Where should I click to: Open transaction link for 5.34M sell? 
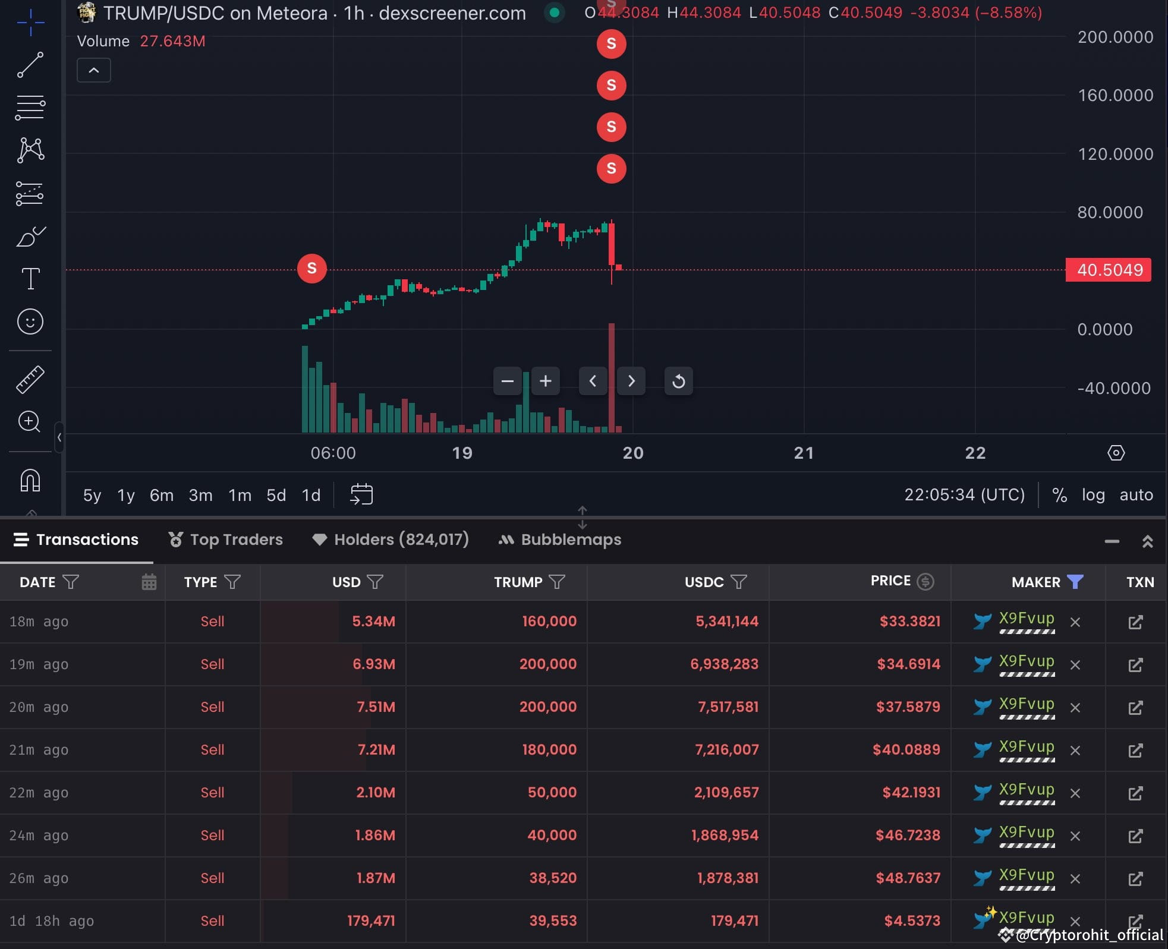(x=1135, y=622)
